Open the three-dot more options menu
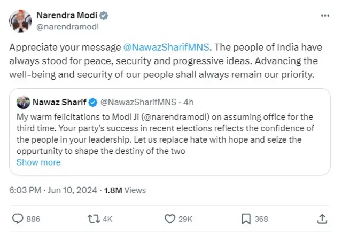This screenshot has width=342, height=234. point(325,16)
